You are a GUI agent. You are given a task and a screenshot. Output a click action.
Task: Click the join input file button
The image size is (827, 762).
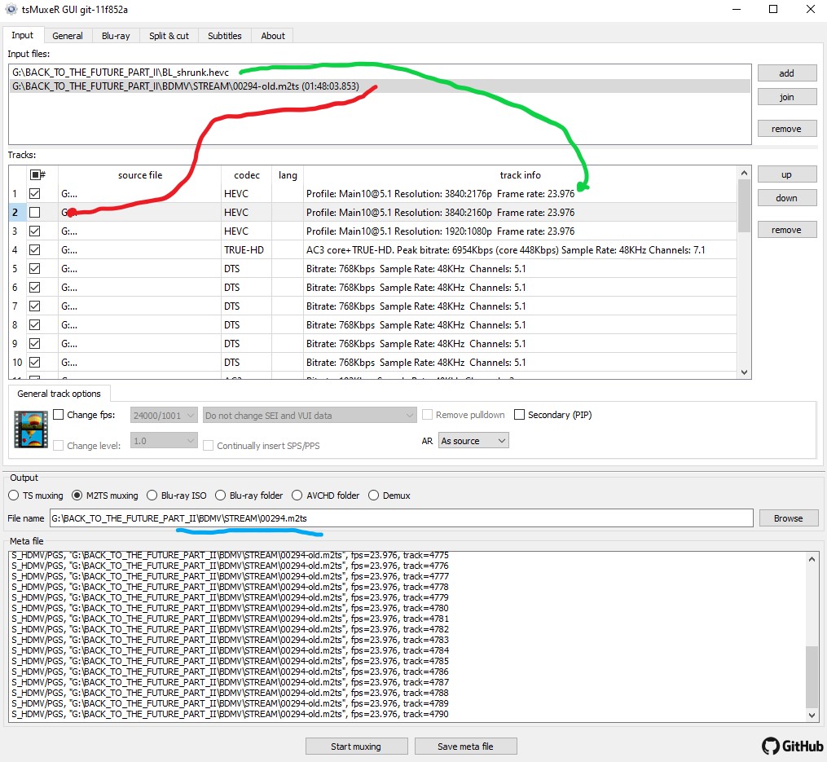click(x=786, y=97)
